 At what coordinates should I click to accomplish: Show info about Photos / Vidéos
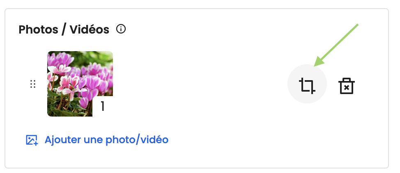point(121,29)
